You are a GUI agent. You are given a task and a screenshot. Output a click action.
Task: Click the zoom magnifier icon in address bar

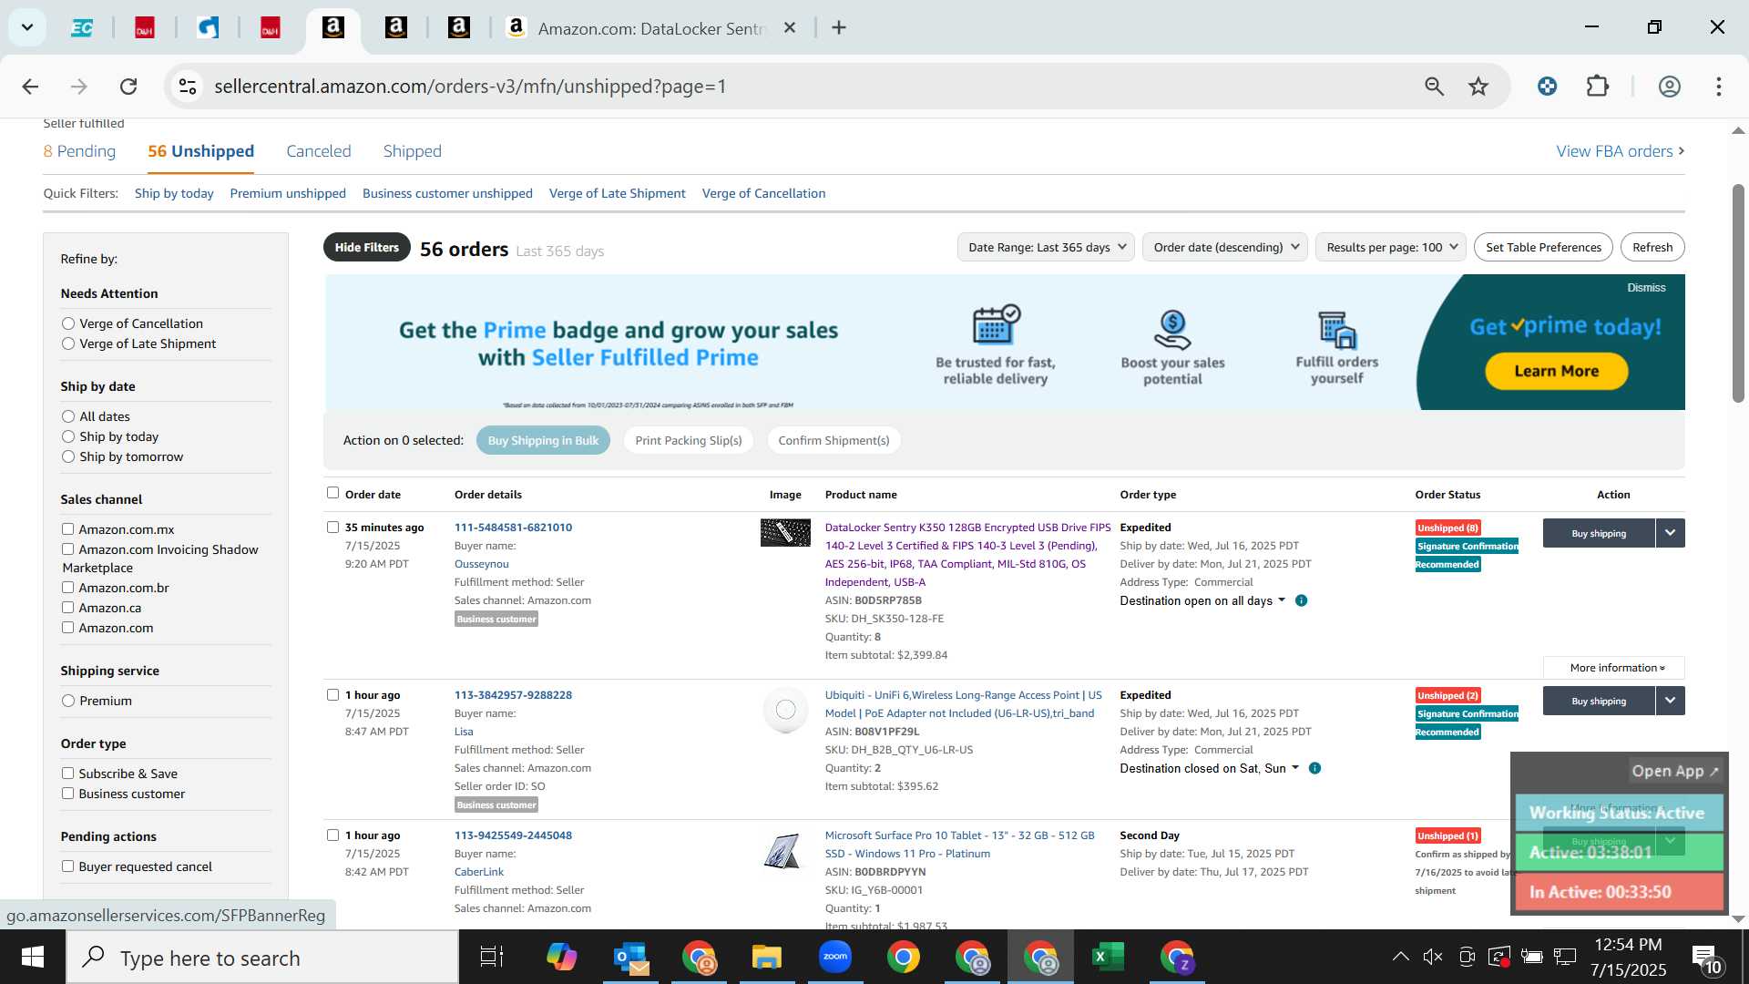click(1434, 87)
